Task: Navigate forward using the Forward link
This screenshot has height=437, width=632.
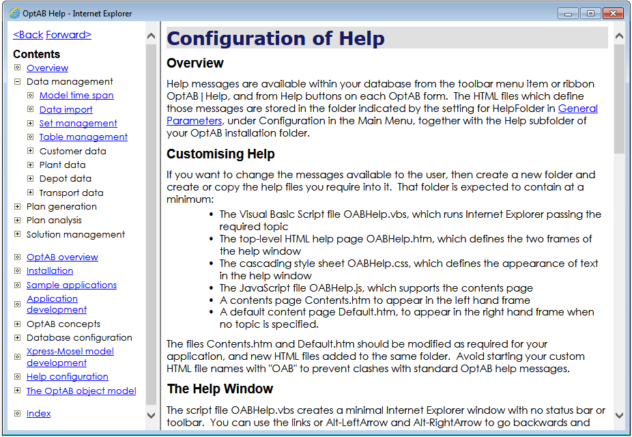Action: point(68,34)
